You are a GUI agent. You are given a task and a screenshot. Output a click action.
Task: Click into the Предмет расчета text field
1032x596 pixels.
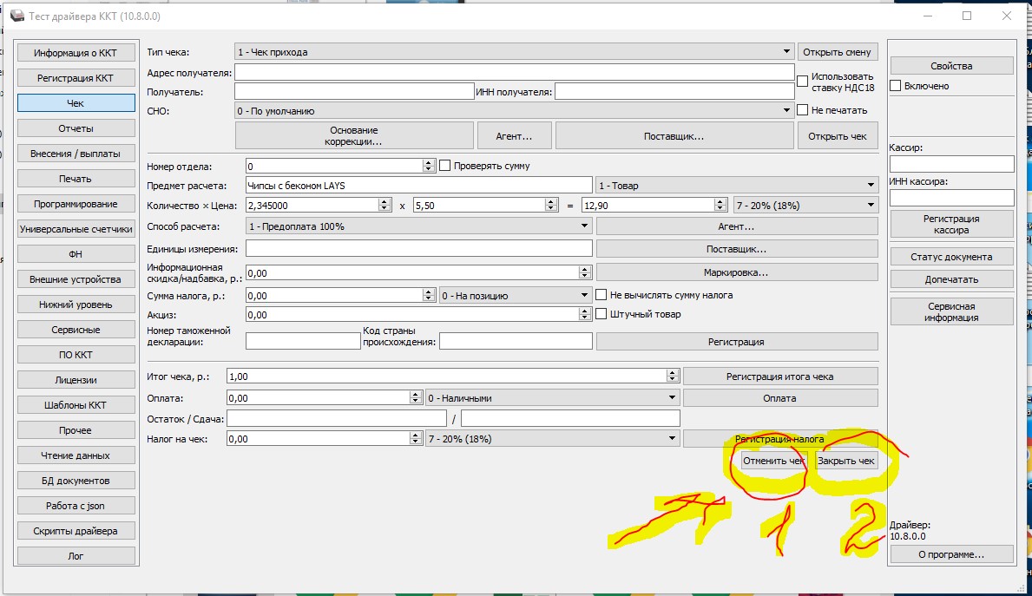tap(418, 185)
